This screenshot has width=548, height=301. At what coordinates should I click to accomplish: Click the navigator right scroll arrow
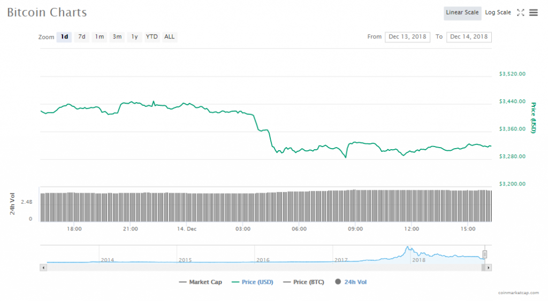[489, 267]
